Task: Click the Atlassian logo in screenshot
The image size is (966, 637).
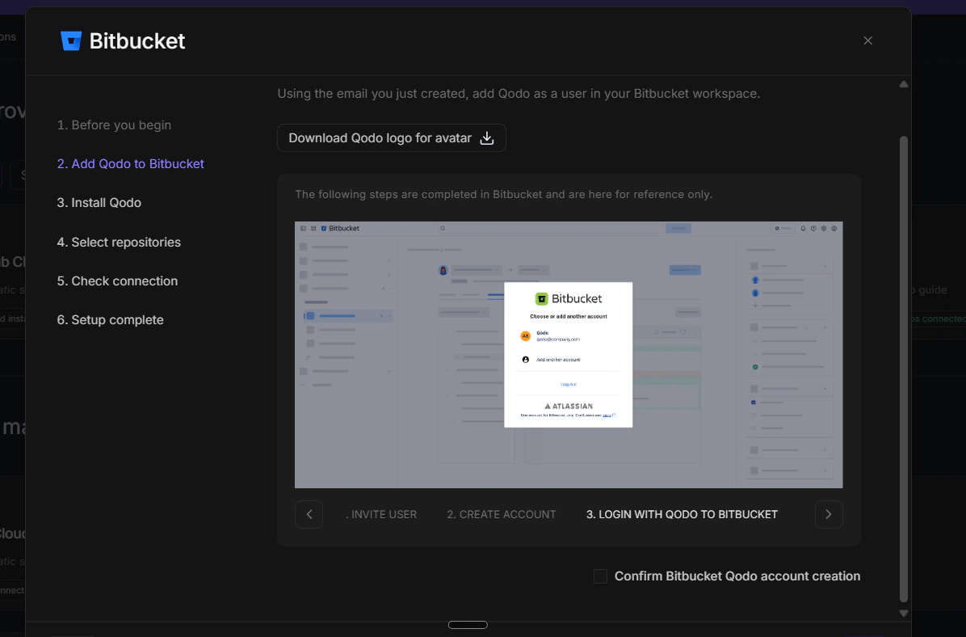Action: coord(569,407)
